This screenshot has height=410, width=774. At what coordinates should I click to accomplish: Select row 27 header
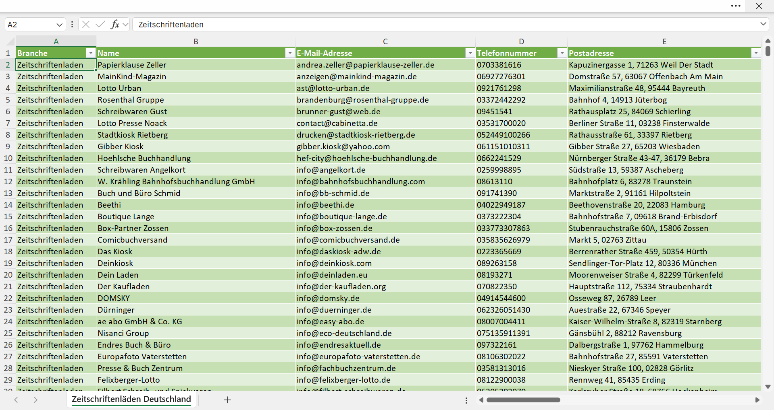pos(8,356)
